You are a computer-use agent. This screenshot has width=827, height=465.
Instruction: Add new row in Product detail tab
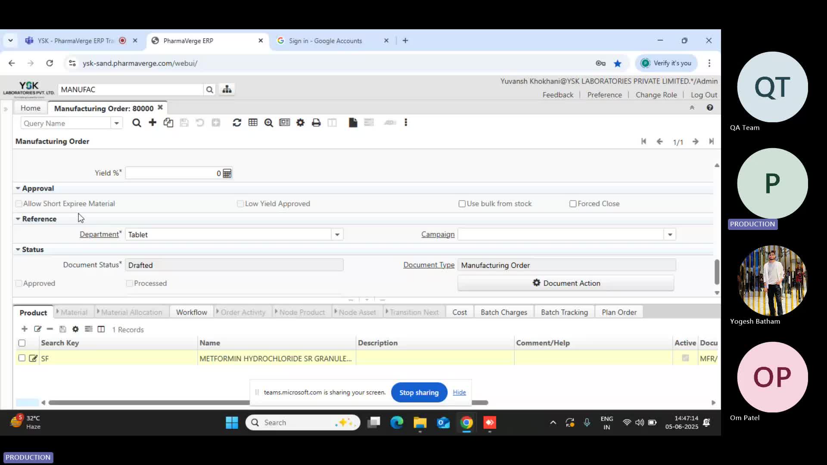[25, 329]
